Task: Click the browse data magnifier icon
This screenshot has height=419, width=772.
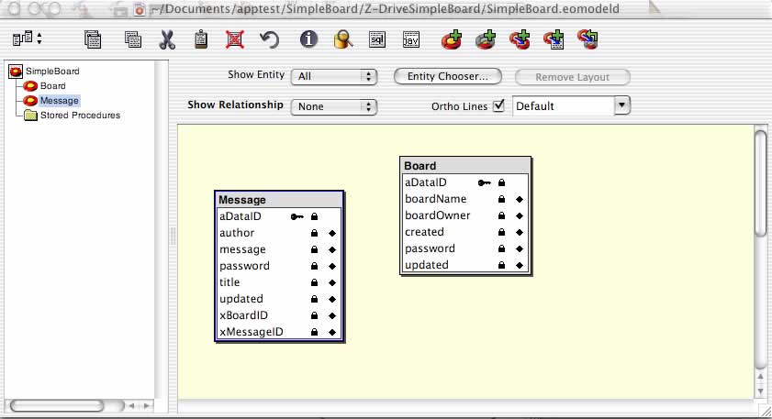Action: point(342,39)
